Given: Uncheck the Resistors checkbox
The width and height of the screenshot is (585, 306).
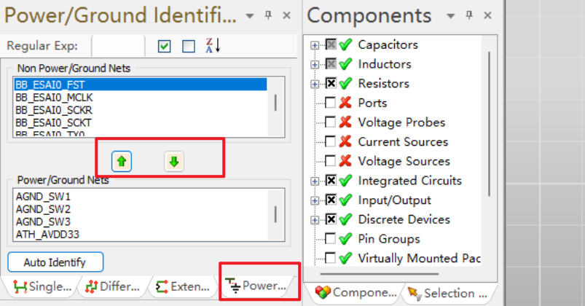Looking at the screenshot, I should [331, 83].
